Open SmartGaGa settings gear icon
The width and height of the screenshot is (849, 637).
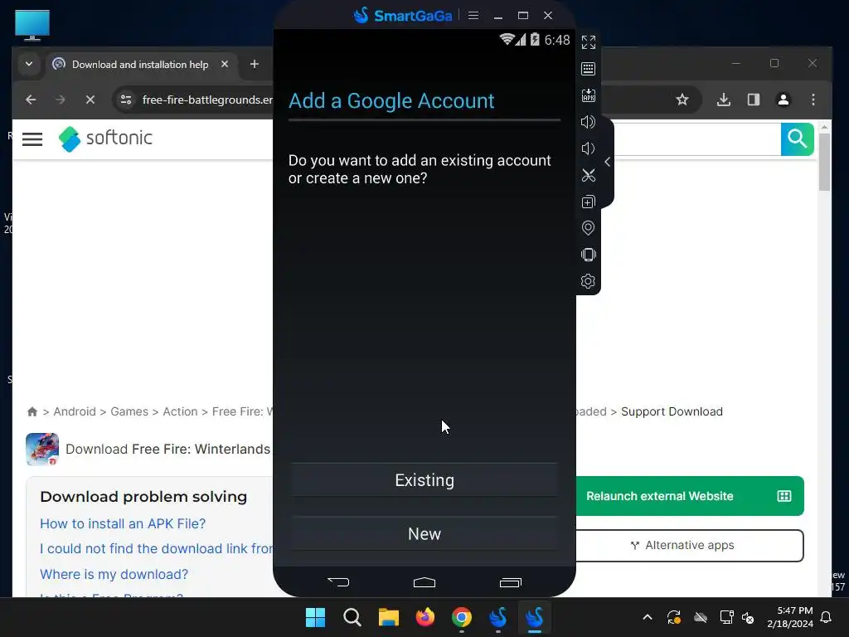click(x=588, y=281)
